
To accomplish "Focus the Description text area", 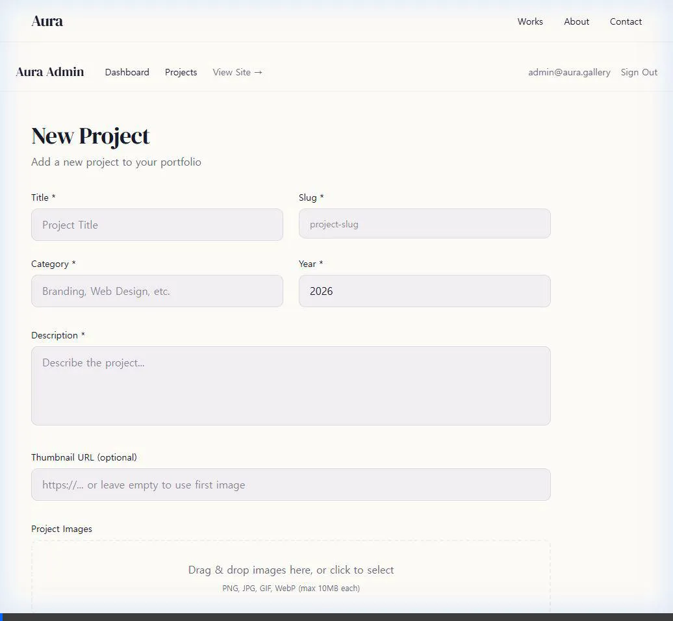I will [x=290, y=386].
